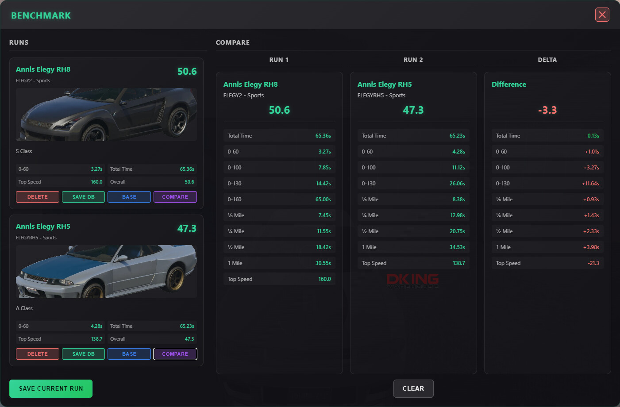Click Run 1 ¼ Mile value 11.55s
The image size is (620, 407).
pos(324,231)
